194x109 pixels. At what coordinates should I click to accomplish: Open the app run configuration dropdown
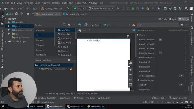[79, 8]
